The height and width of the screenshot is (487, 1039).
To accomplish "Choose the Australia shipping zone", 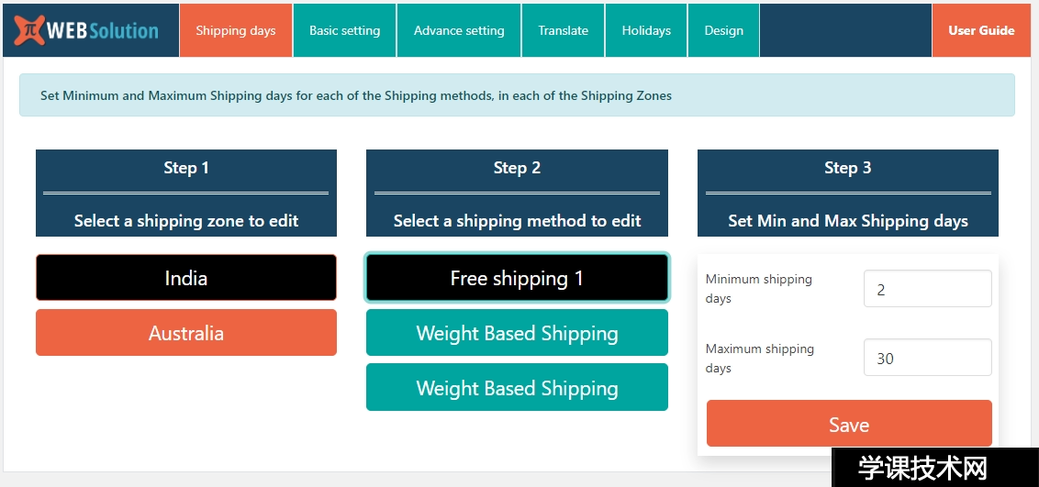I will [x=186, y=333].
